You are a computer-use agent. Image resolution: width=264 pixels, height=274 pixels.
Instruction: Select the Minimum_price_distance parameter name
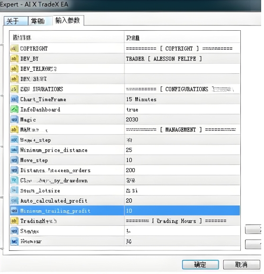tap(54, 150)
